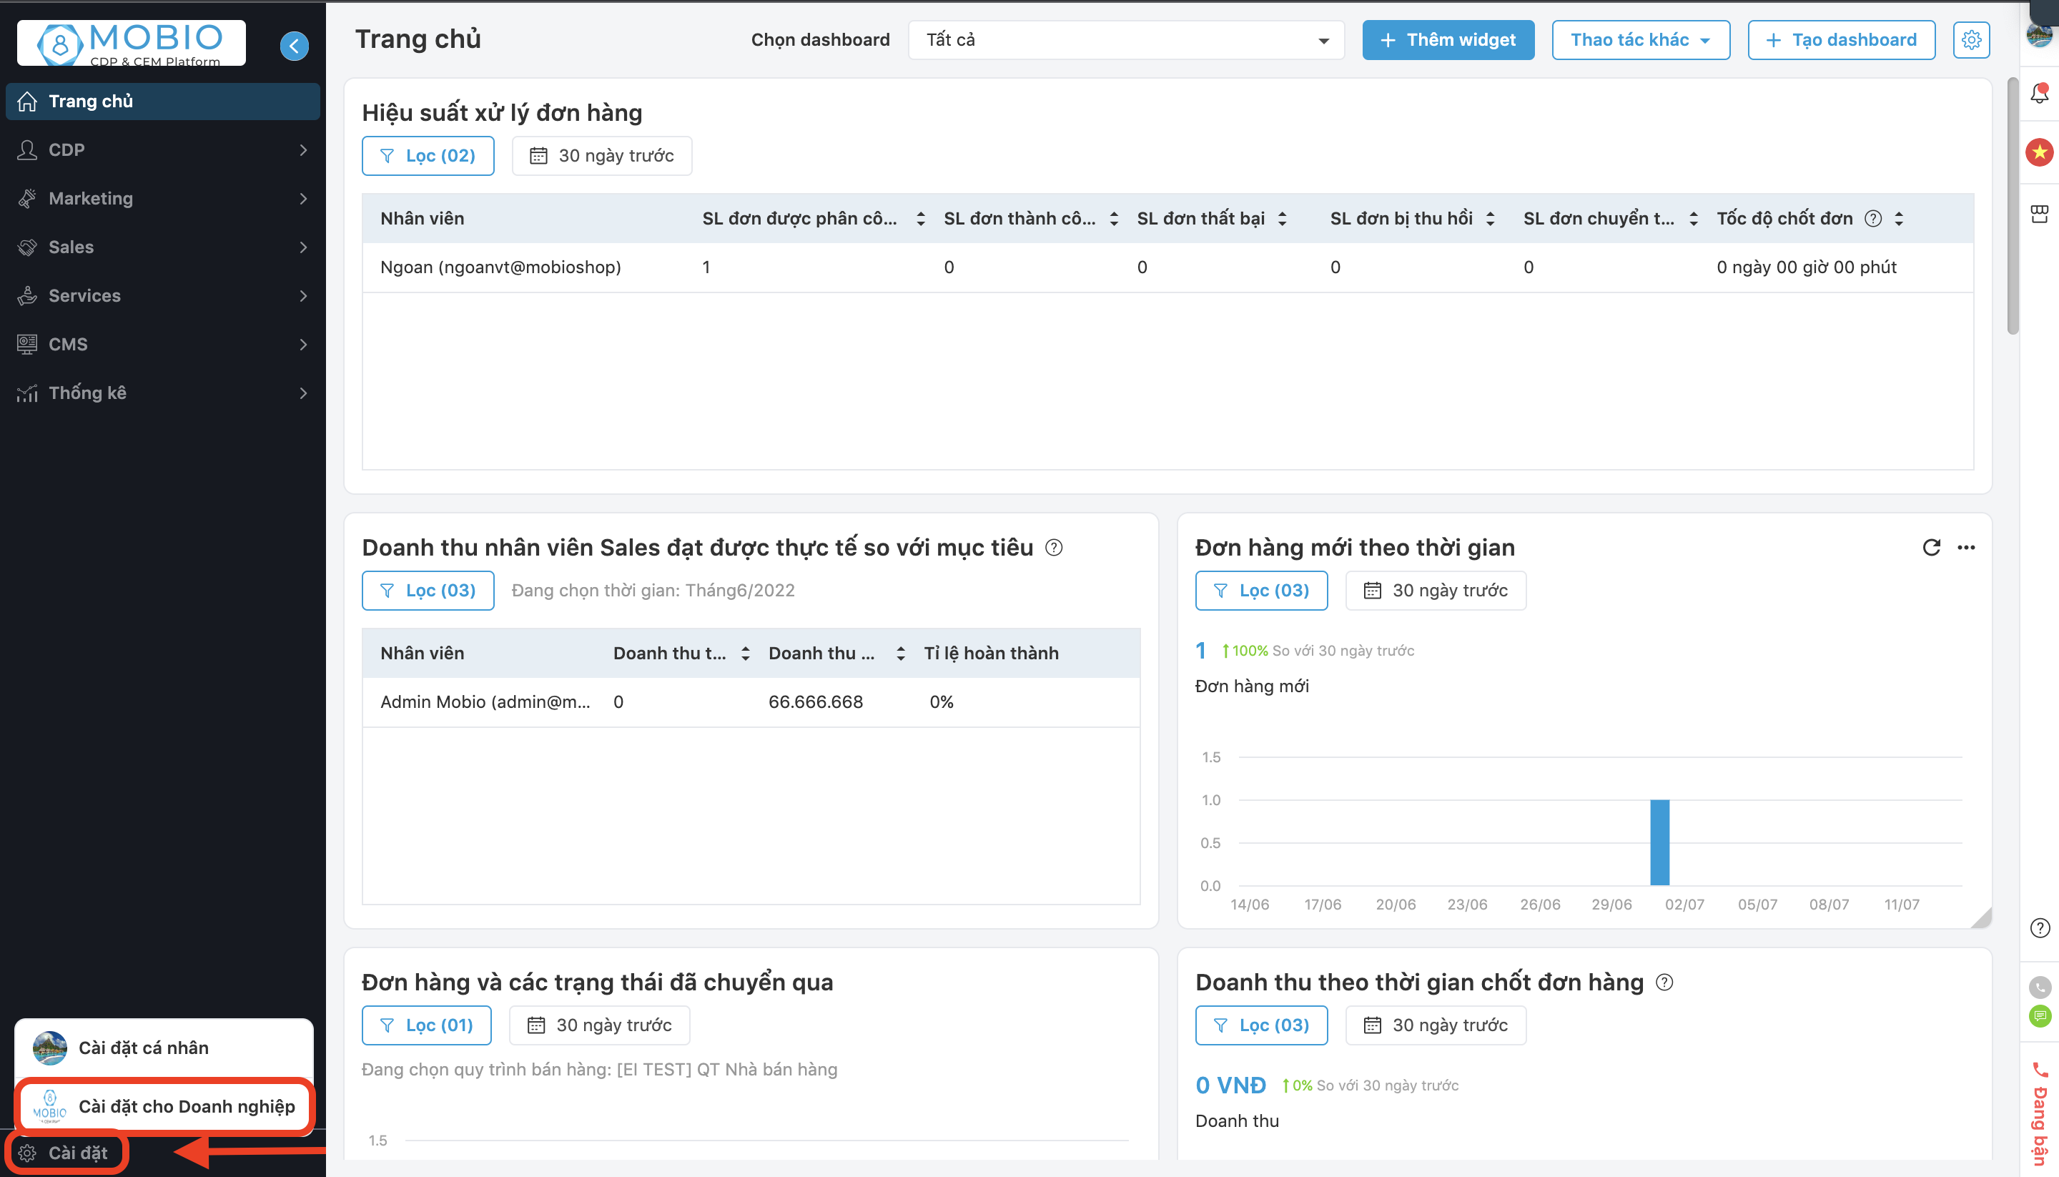This screenshot has height=1177, width=2059.
Task: Open dashboard settings gear icon
Action: click(x=1971, y=39)
